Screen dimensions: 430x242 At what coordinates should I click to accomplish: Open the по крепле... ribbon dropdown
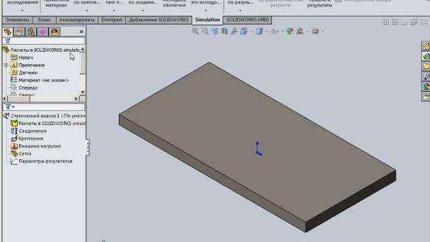point(87,11)
